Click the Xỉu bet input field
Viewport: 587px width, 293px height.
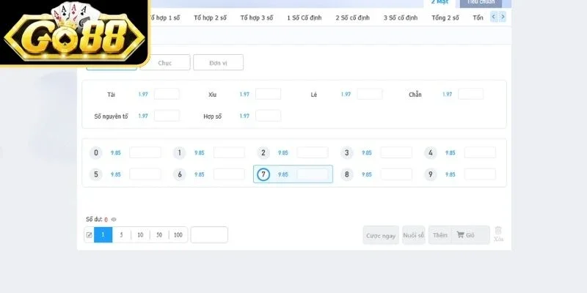[x=268, y=94]
